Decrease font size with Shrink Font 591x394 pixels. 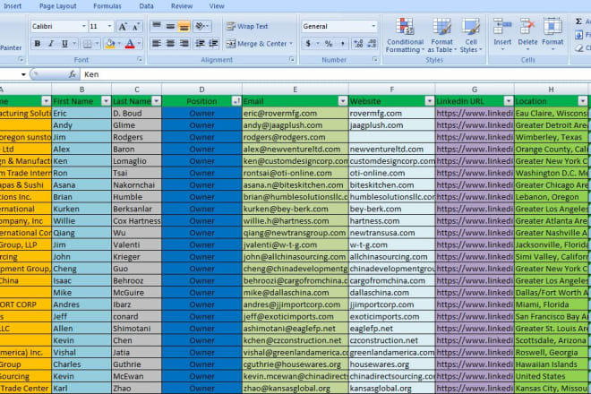pyautogui.click(x=136, y=26)
